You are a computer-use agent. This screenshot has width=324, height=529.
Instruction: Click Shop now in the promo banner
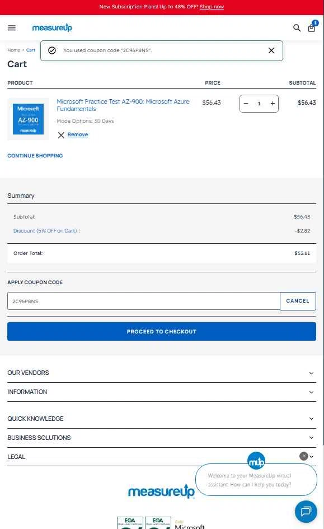212,7
